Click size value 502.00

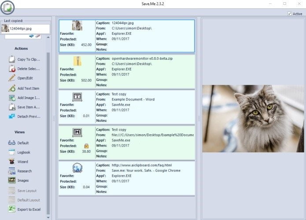point(86,80)
